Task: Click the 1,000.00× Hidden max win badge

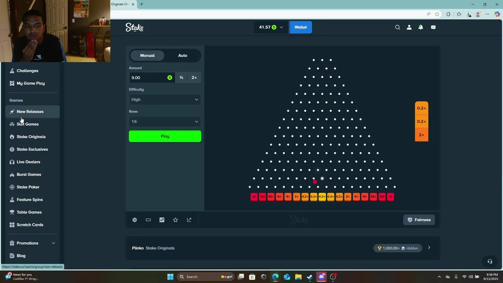Action: click(x=398, y=248)
